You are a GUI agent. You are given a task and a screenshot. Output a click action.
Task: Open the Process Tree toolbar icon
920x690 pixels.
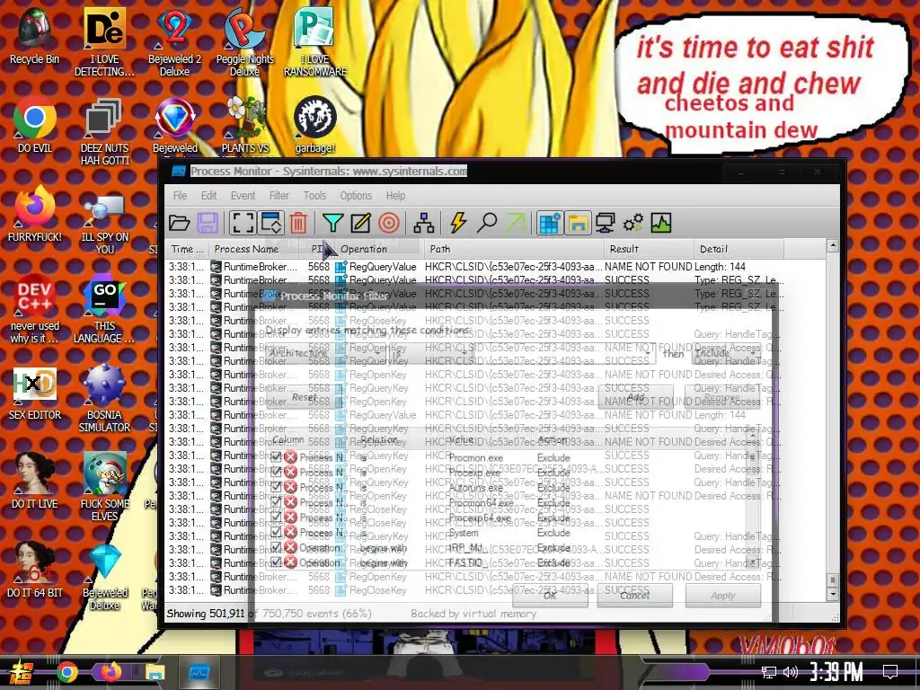click(424, 223)
